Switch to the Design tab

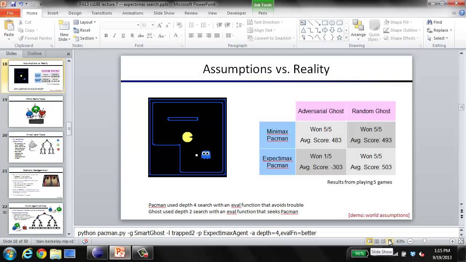[x=75, y=13]
